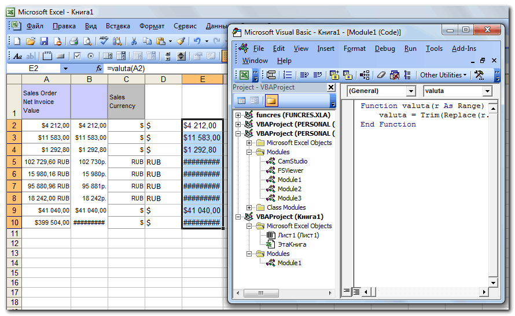Click the fx Insert Function icon

click(99, 69)
